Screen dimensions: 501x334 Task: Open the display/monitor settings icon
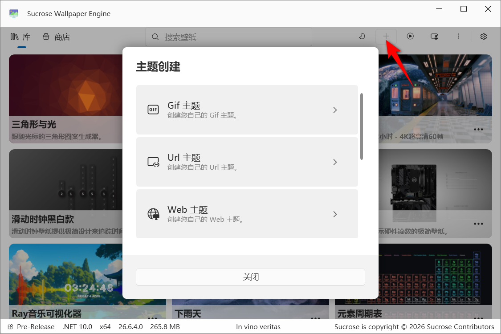(434, 37)
